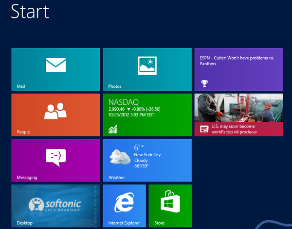
Task: Click the 61° temperature reading
Action: click(139, 147)
